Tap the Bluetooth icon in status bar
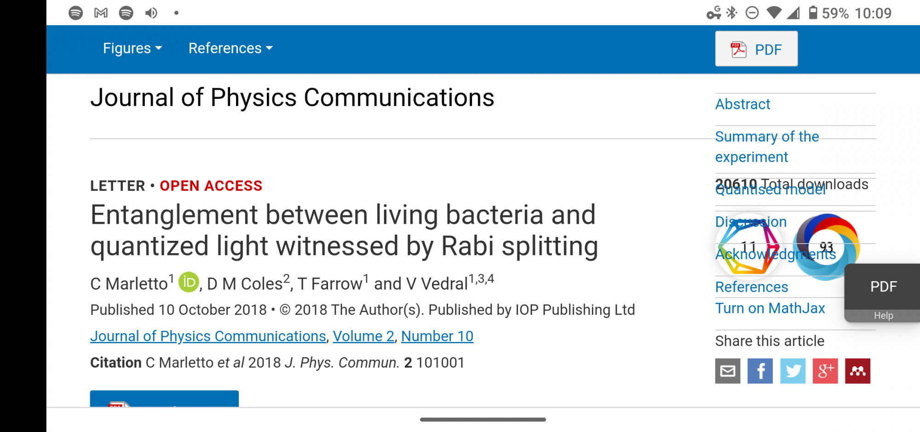 coord(732,12)
